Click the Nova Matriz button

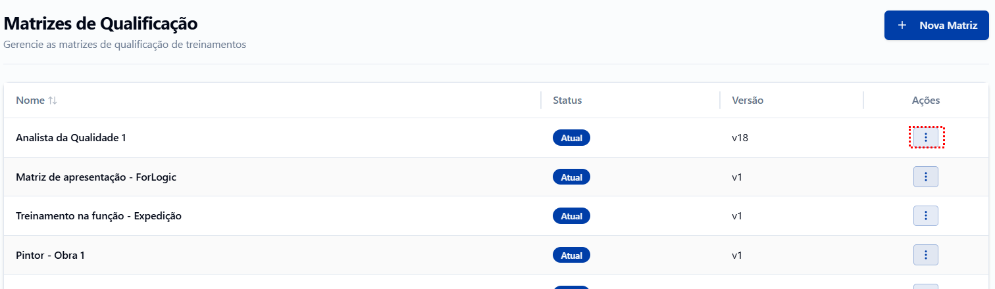[936, 26]
